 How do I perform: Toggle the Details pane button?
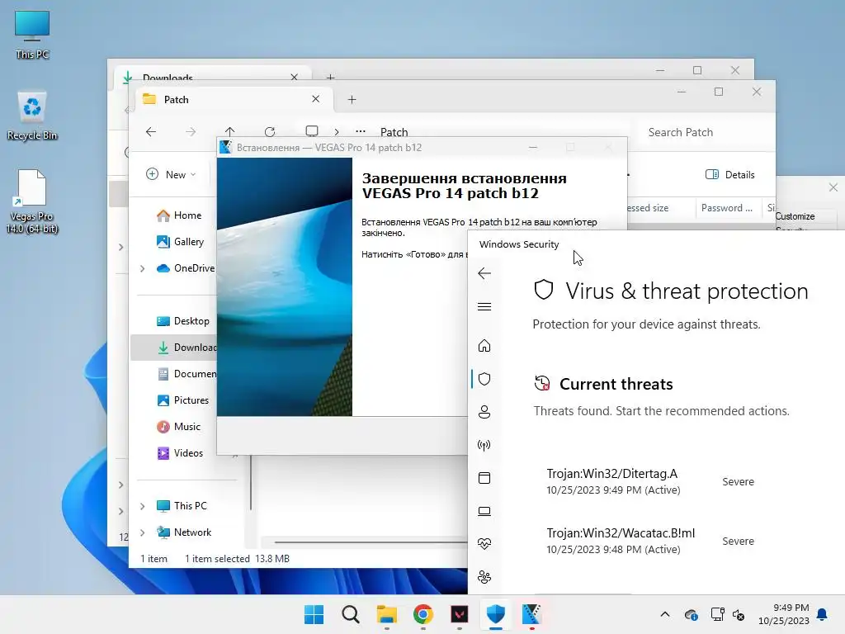[729, 174]
